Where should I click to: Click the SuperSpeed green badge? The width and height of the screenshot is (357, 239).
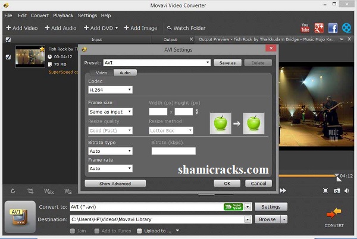click(233, 207)
